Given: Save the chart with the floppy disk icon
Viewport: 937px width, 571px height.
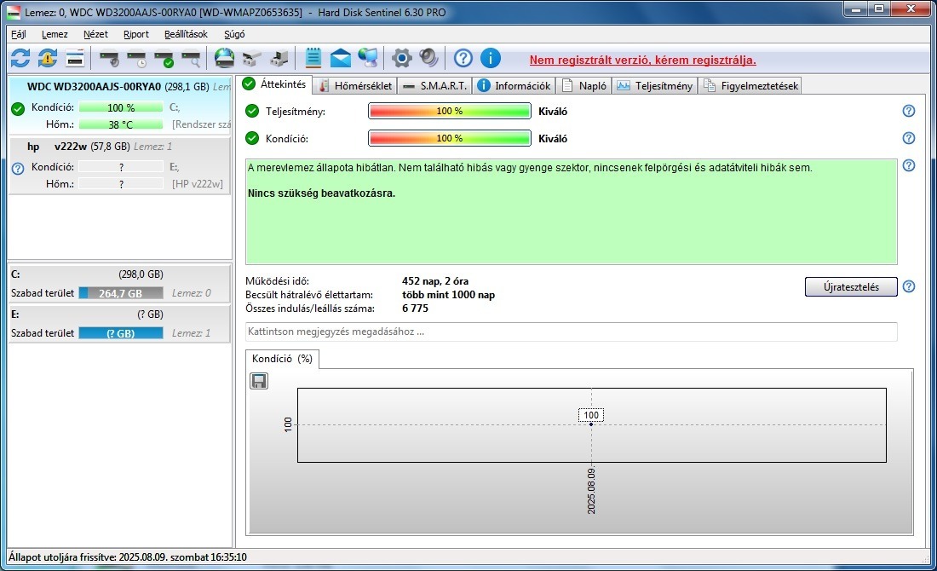Looking at the screenshot, I should point(259,381).
